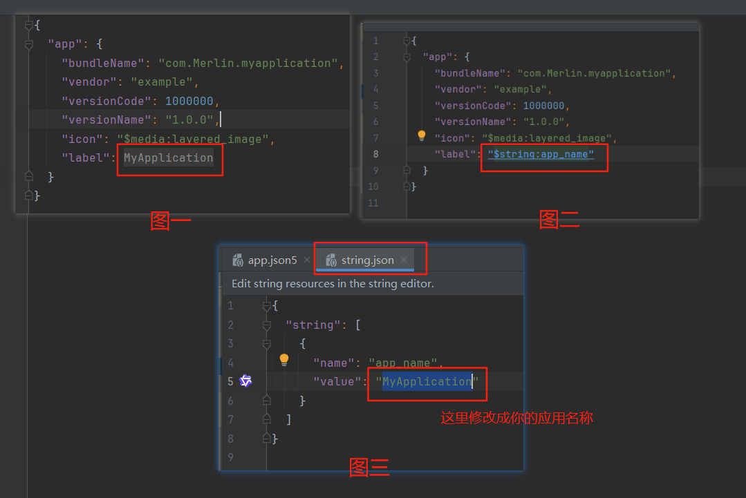Fold the "app" block on line 2 of the numbered editor
This screenshot has width=746, height=498.
[x=407, y=57]
